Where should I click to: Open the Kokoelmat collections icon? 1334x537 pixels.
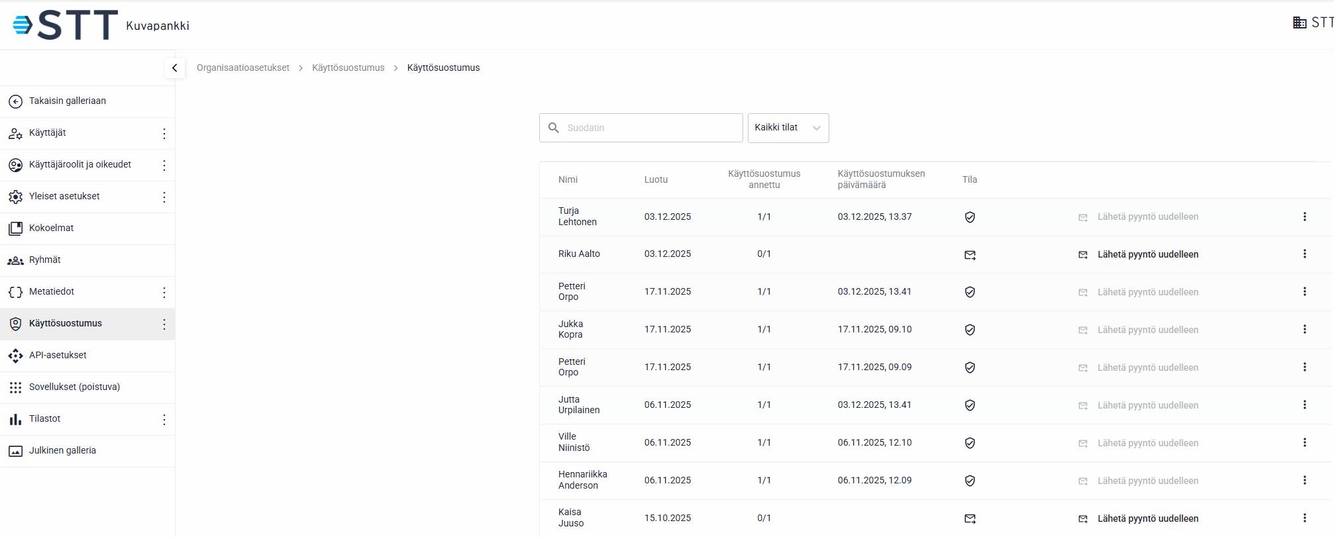tap(15, 228)
